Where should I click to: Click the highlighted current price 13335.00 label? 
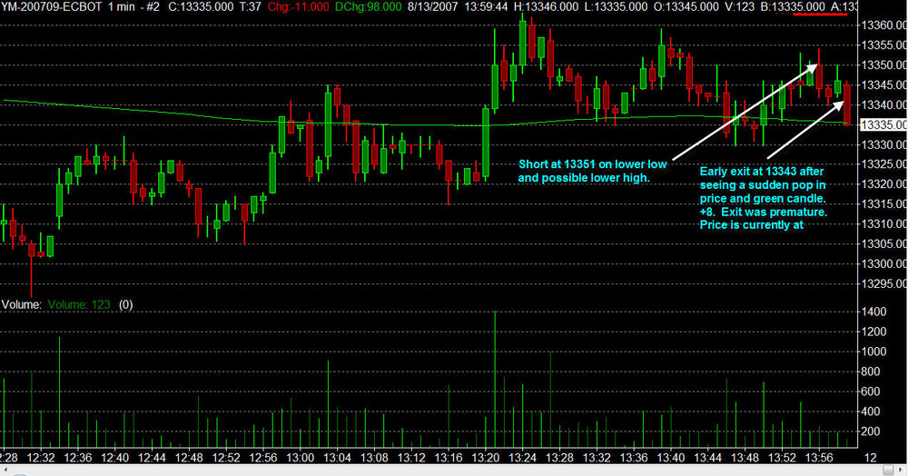click(883, 124)
